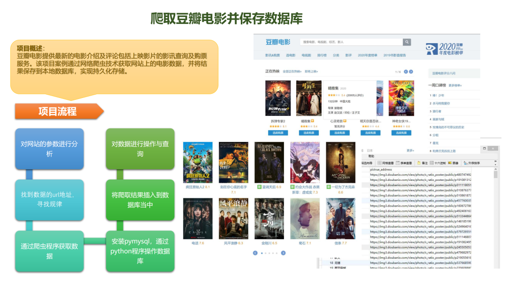Click the search magnifier button on Douban

407,42
